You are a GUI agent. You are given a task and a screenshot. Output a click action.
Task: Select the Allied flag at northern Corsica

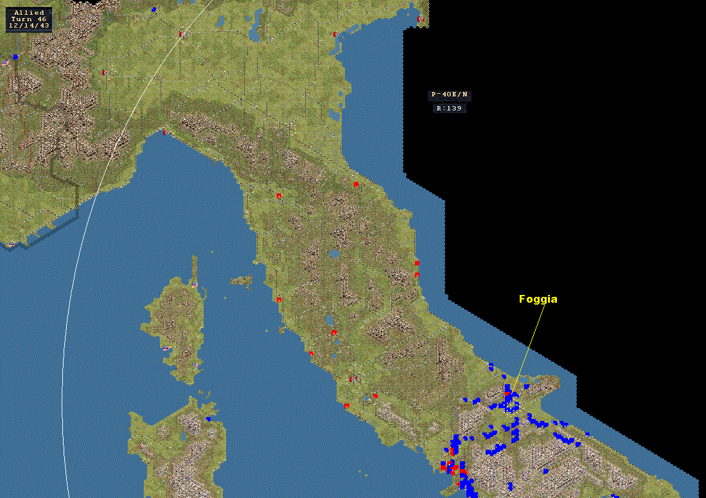tap(195, 285)
